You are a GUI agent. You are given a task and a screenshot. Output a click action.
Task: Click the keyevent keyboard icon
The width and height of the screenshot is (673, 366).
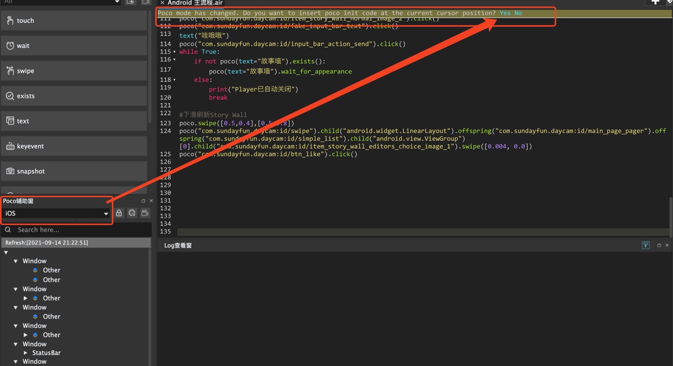tap(10, 146)
